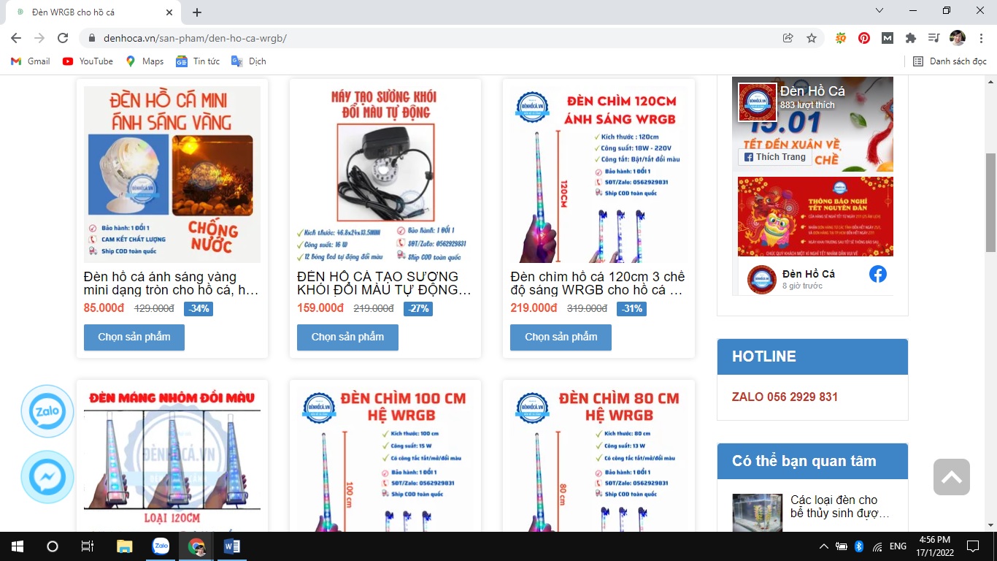Screen dimensions: 997x561
Task: Expand the Chrome tab search chevron
Action: tap(879, 11)
